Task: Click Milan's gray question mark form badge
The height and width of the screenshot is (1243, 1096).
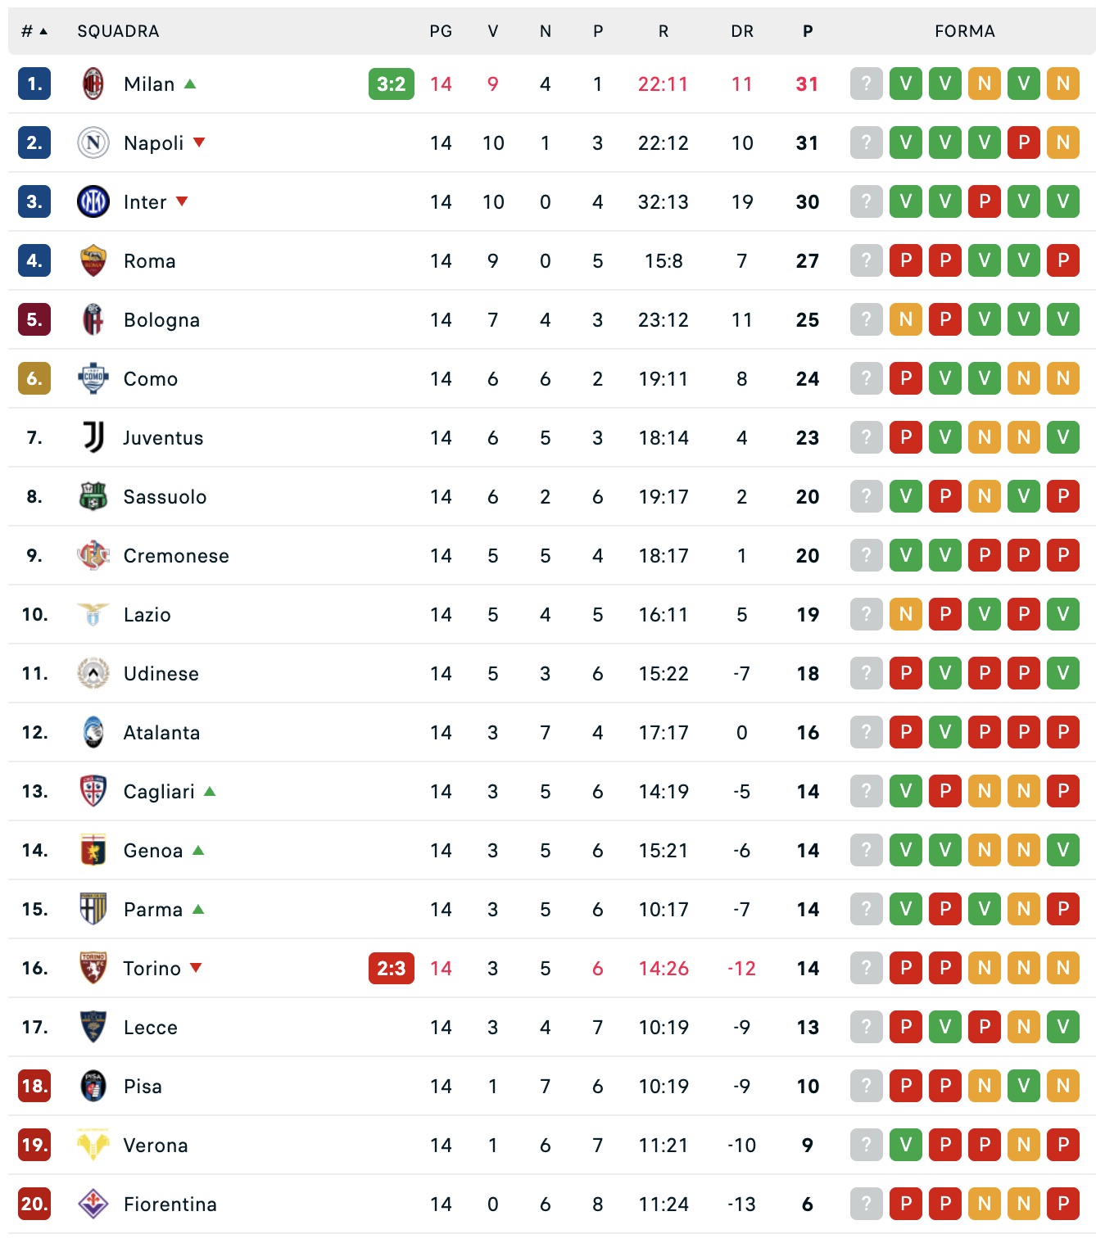Action: 867,84
